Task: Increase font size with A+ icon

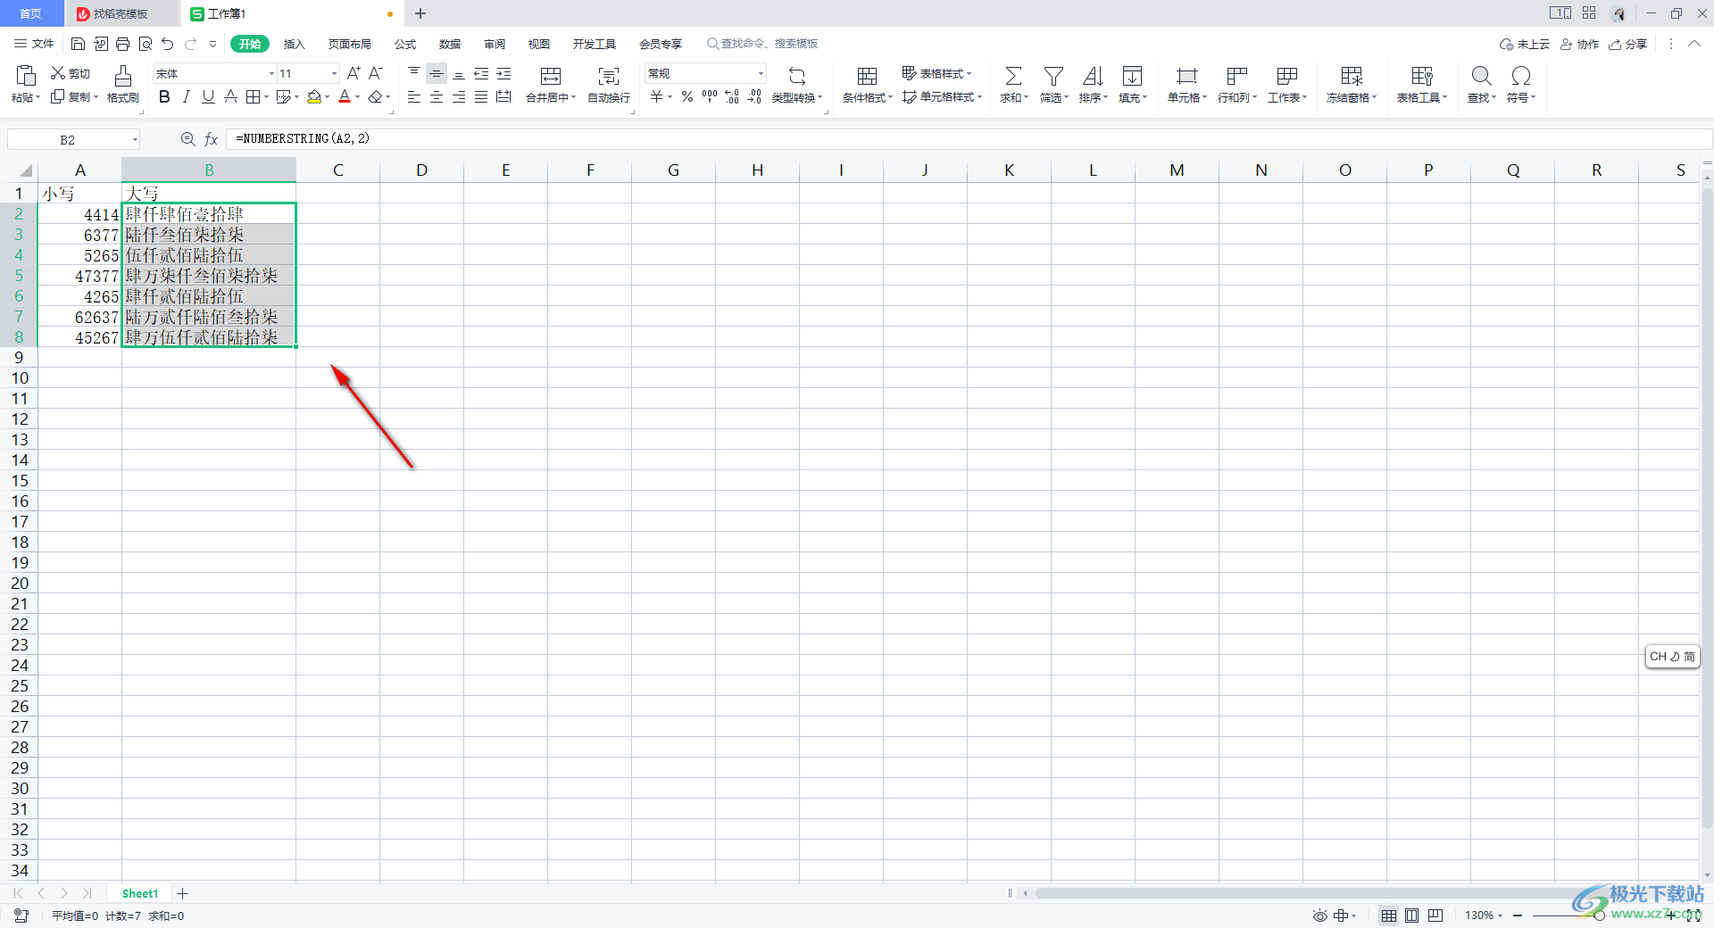Action: point(354,73)
